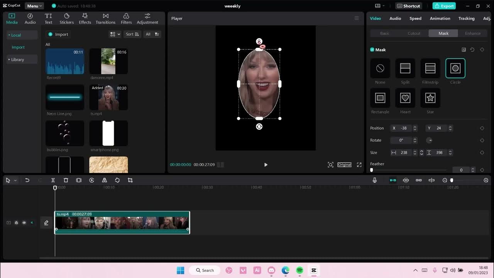
Task: Open the All filter dropdown
Action: pos(152,34)
